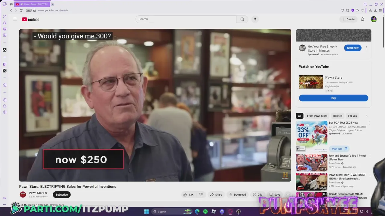Select the Related filter chip

point(337,116)
